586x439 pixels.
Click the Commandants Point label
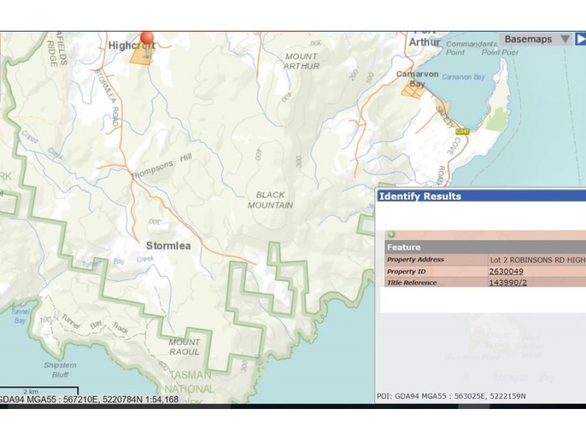(x=471, y=48)
